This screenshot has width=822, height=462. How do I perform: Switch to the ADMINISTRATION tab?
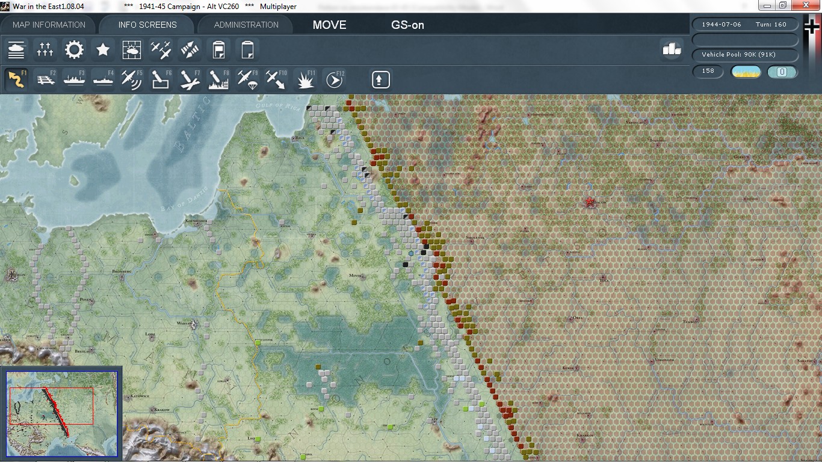[x=246, y=25]
